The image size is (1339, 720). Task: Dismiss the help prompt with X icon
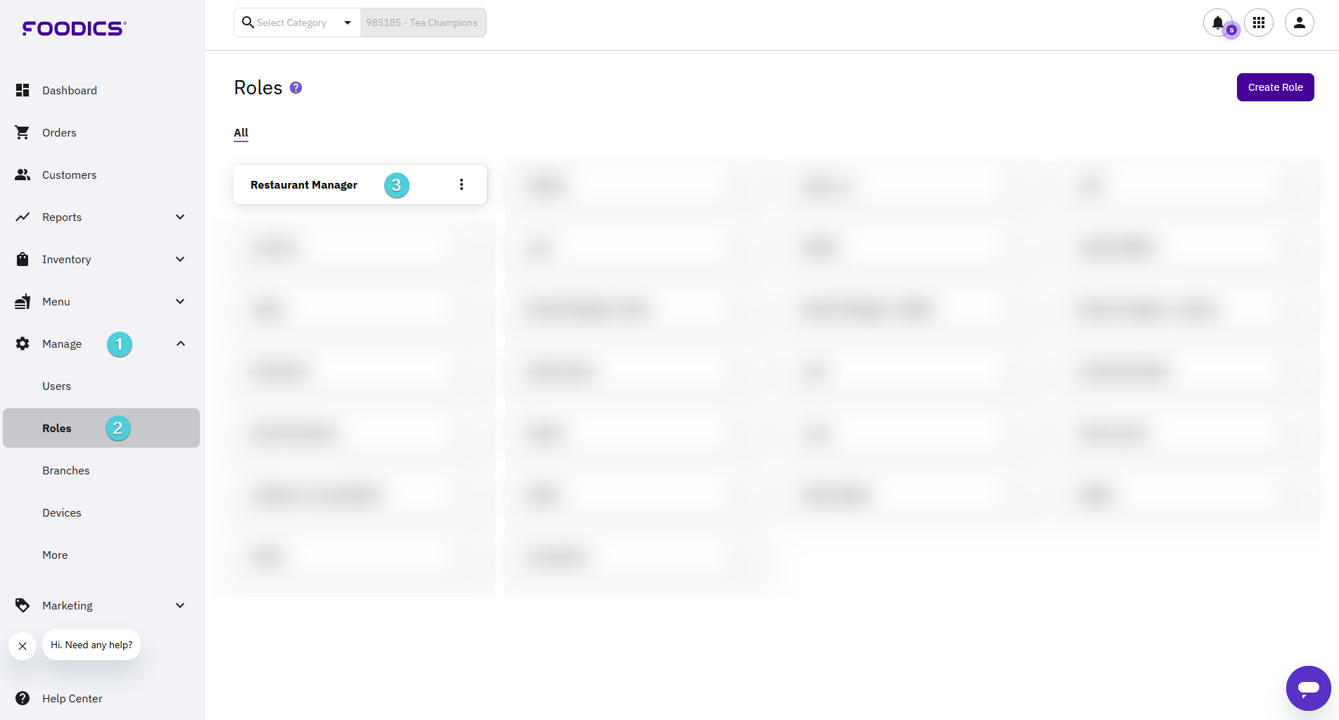click(x=23, y=645)
